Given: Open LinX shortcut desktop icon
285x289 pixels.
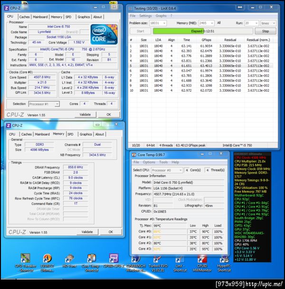Looking at the screenshot, I should pyautogui.click(x=180, y=263).
